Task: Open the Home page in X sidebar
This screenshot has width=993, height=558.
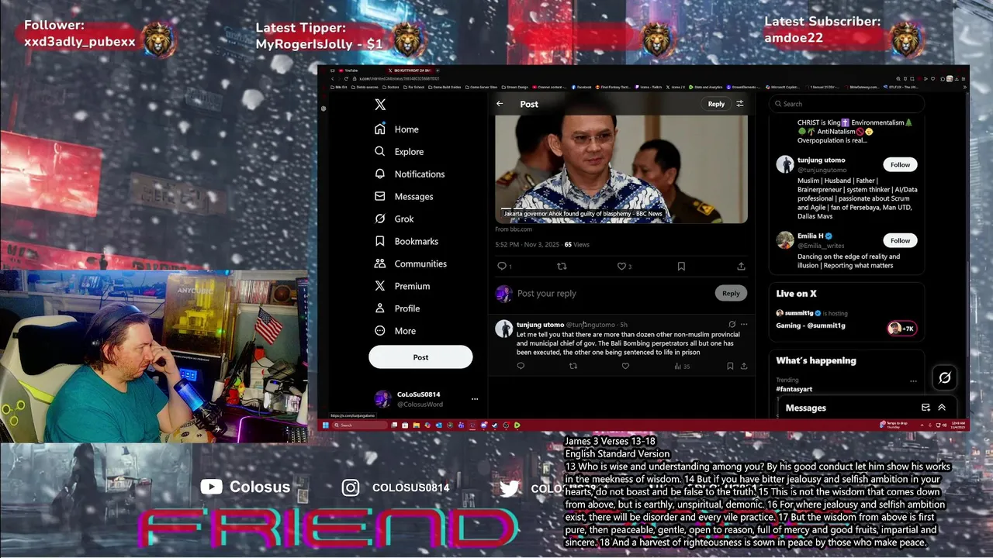Action: point(396,129)
